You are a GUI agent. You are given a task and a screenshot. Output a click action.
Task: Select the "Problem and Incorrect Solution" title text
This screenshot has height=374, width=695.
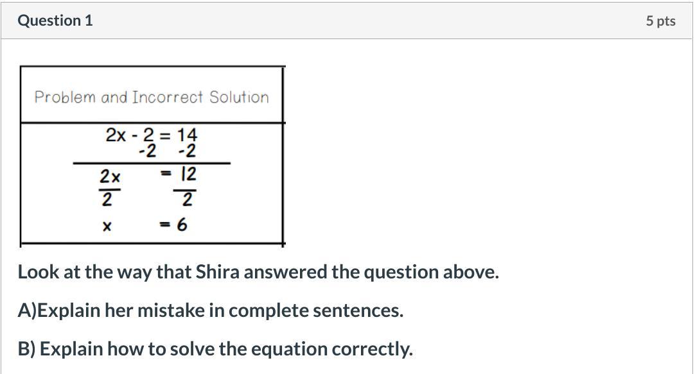click(x=152, y=97)
